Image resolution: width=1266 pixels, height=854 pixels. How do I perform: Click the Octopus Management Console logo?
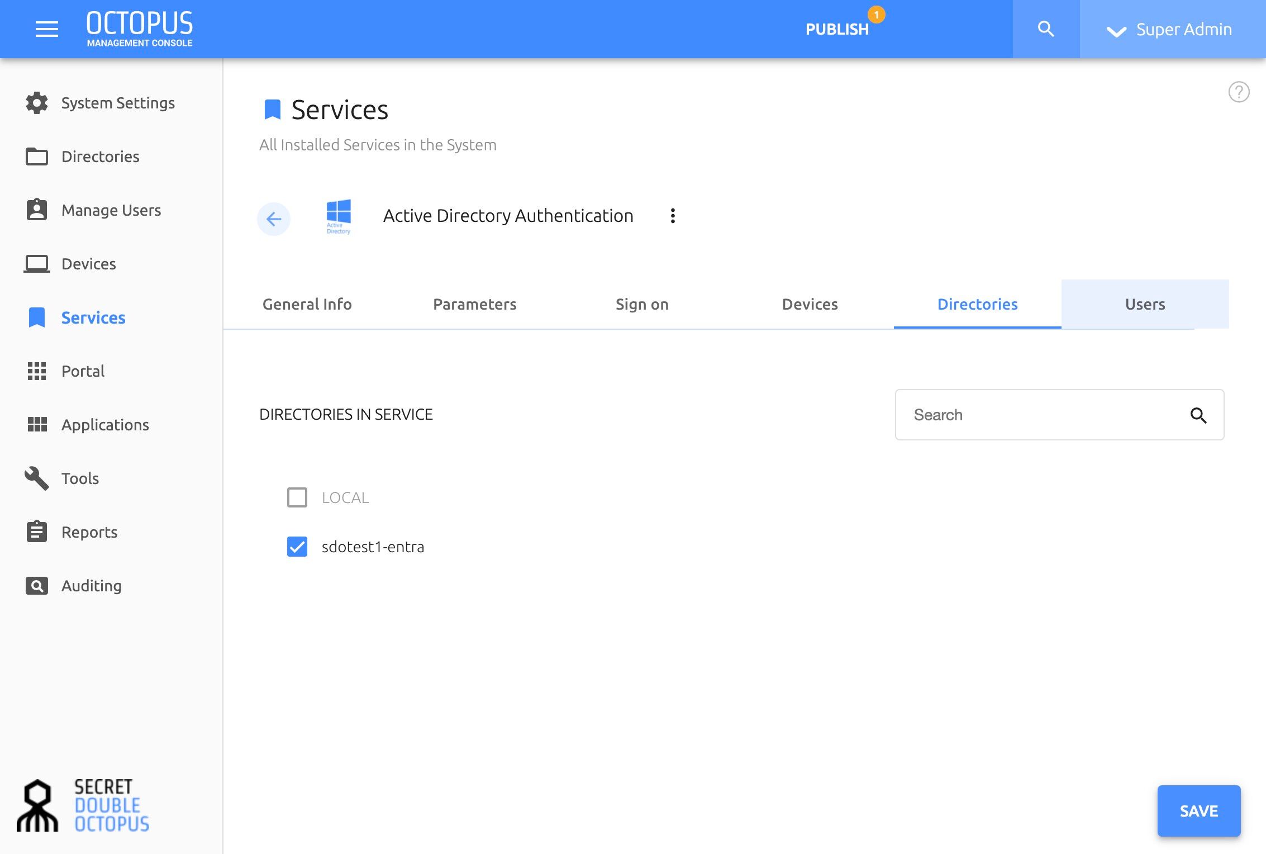pos(140,29)
